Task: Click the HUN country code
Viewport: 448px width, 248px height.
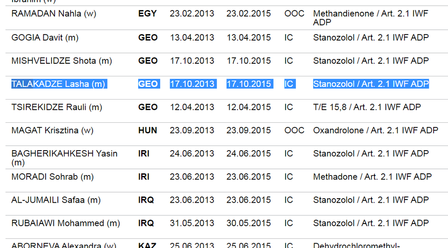Action: pos(147,130)
